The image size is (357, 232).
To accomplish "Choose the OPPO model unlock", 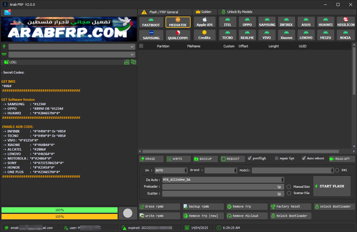I will pos(247,22).
